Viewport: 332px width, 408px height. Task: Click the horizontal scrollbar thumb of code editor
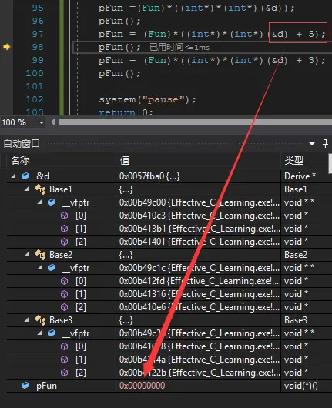coord(196,122)
